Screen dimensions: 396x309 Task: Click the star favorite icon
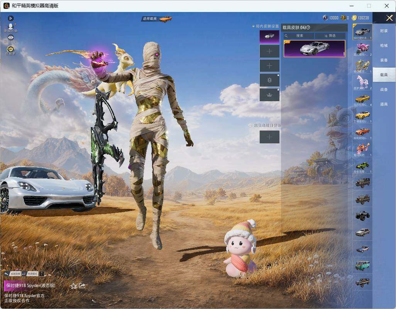[73, 286]
